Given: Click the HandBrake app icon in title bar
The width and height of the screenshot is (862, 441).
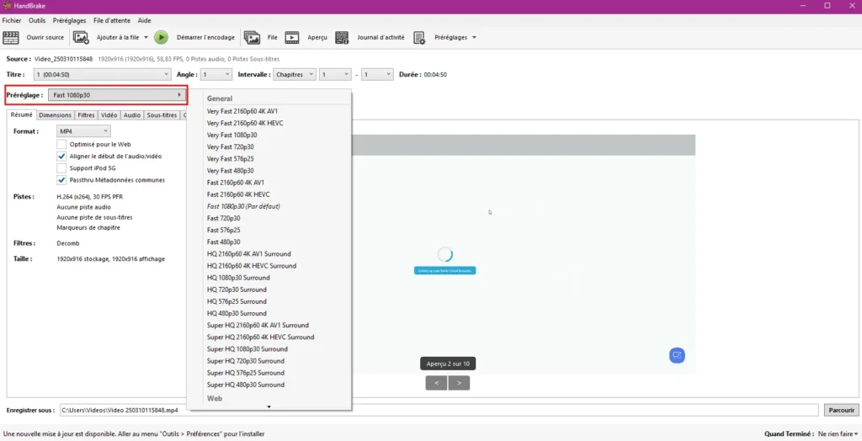Looking at the screenshot, I should [x=7, y=6].
